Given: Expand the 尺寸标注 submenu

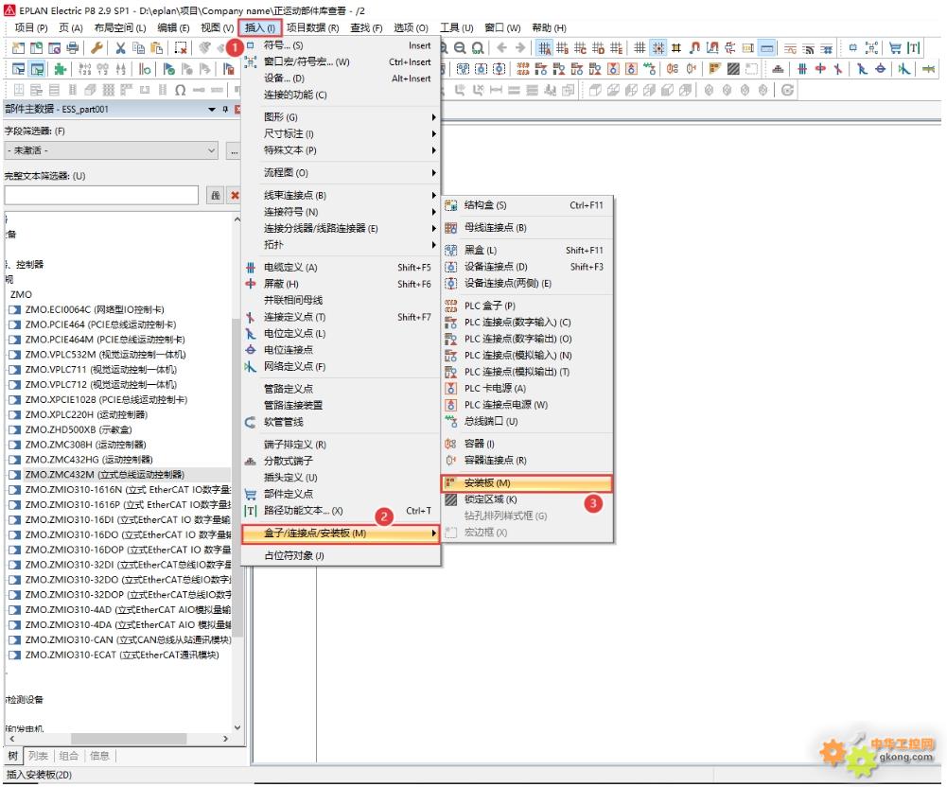Looking at the screenshot, I should pos(342,133).
